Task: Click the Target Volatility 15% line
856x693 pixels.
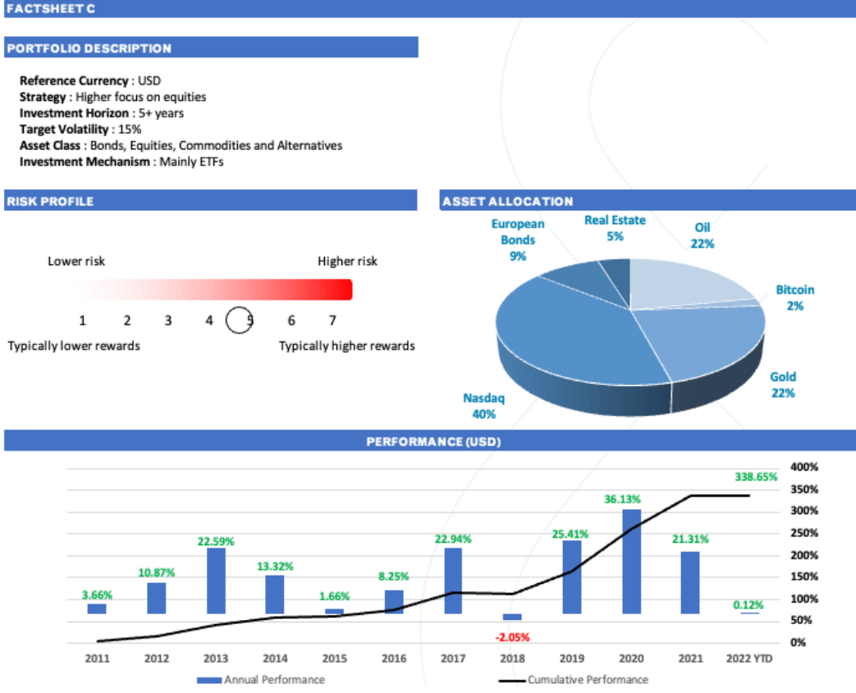Action: [x=80, y=130]
